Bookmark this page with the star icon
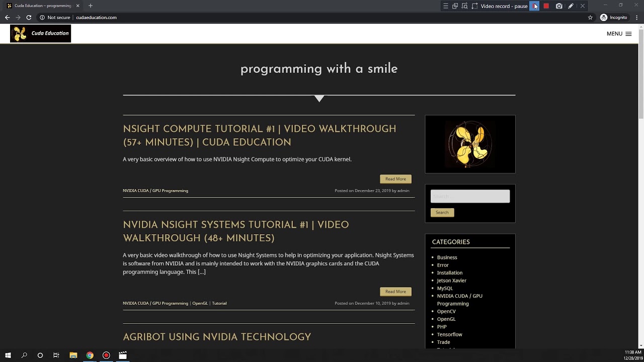This screenshot has height=362, width=644. point(590,17)
